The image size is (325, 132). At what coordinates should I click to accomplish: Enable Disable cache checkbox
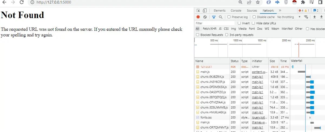click(x=254, y=17)
